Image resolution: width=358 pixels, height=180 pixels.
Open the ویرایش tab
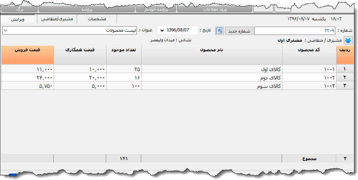(x=18, y=19)
